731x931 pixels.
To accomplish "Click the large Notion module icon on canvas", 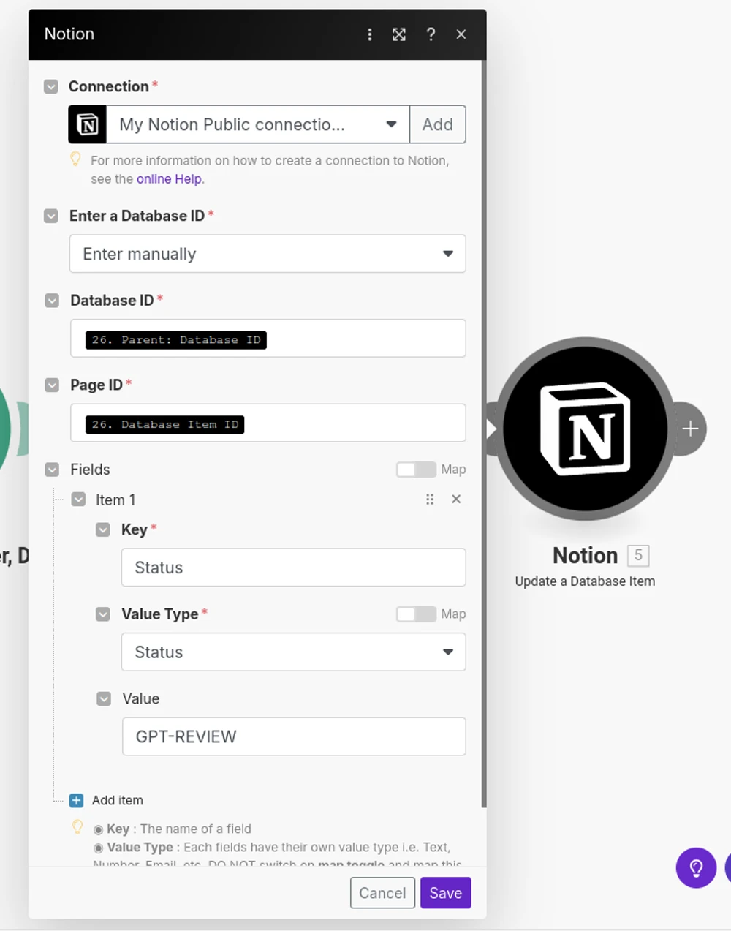I will [586, 429].
